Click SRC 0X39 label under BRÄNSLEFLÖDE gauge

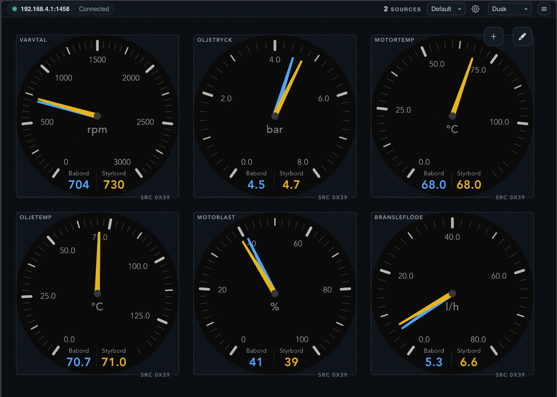click(510, 375)
